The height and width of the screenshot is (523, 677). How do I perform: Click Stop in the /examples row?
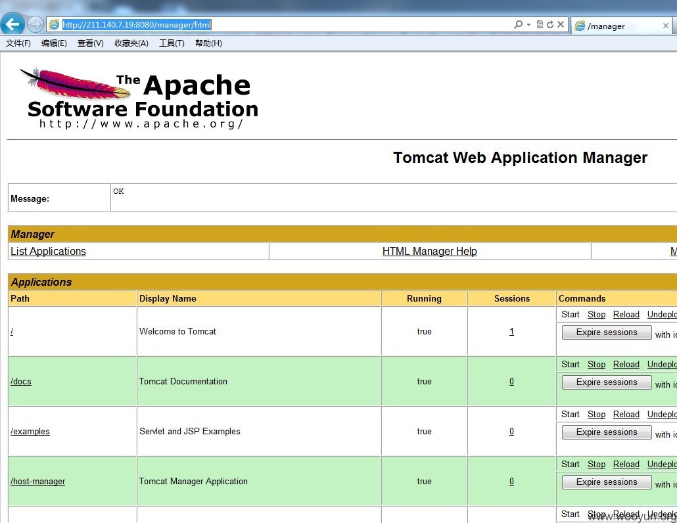[x=596, y=414]
